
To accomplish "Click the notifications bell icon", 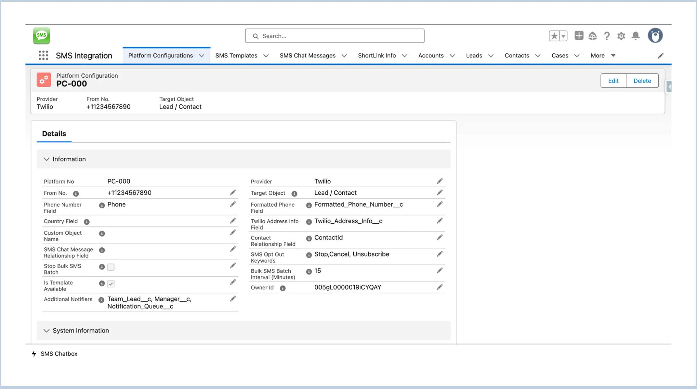I will 636,36.
